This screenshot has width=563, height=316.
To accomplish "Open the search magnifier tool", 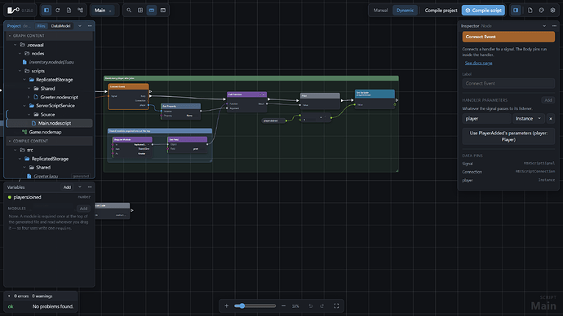I will tap(129, 11).
